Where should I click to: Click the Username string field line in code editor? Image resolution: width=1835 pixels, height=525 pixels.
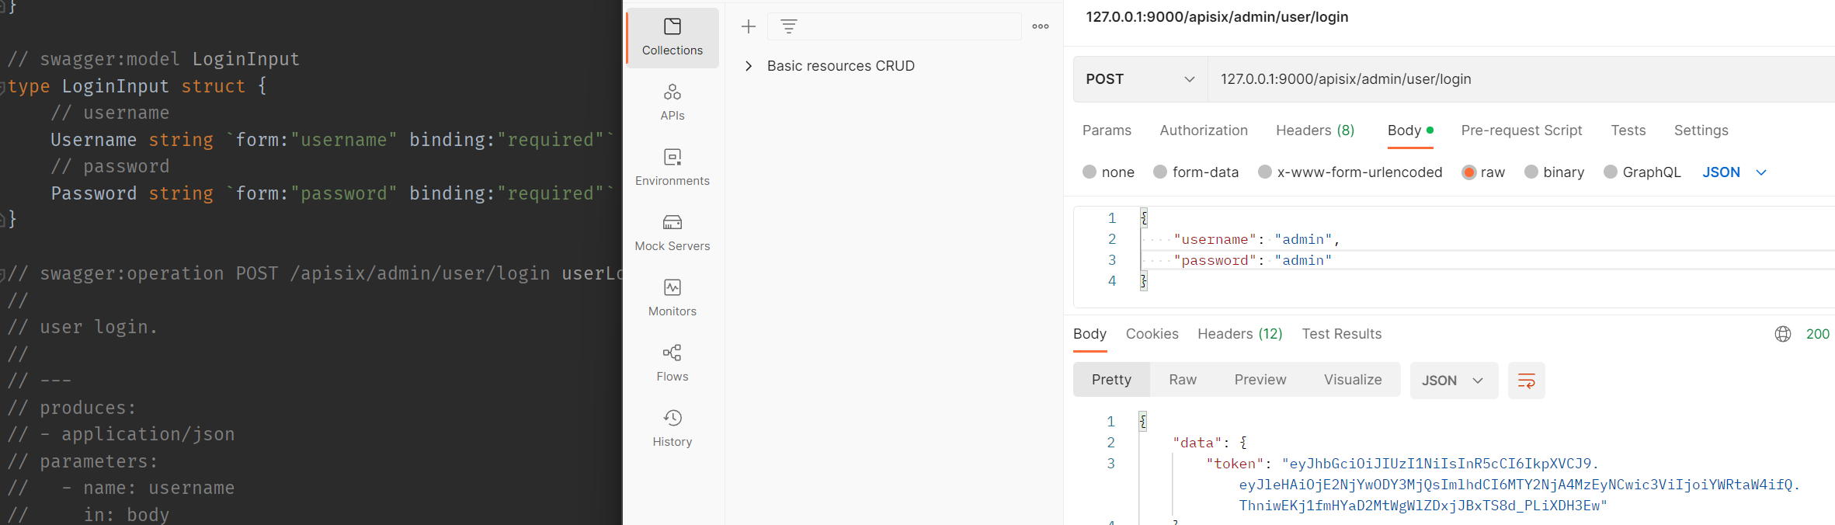332,140
